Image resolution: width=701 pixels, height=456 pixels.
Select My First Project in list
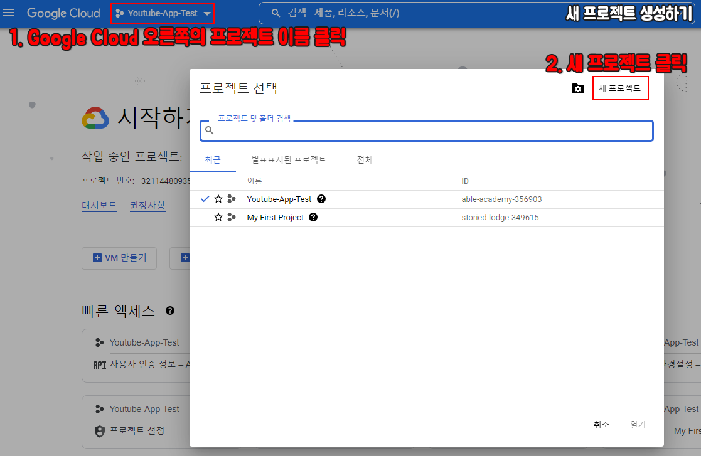point(276,218)
